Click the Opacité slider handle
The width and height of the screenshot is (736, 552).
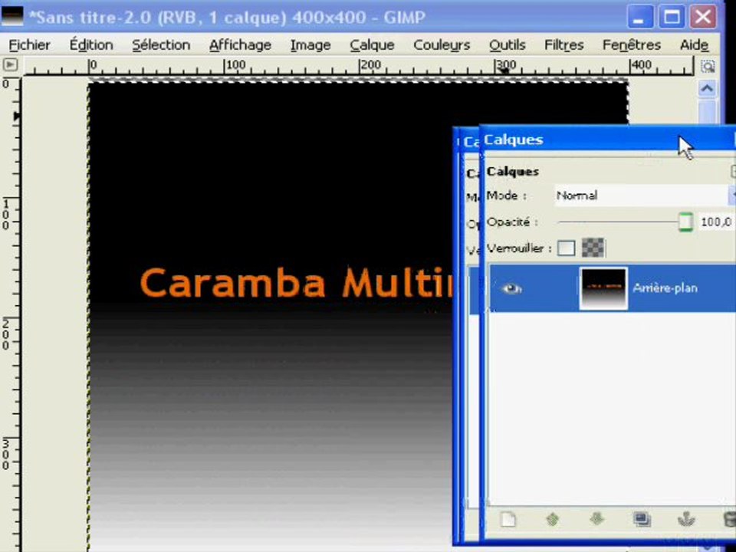tap(685, 222)
